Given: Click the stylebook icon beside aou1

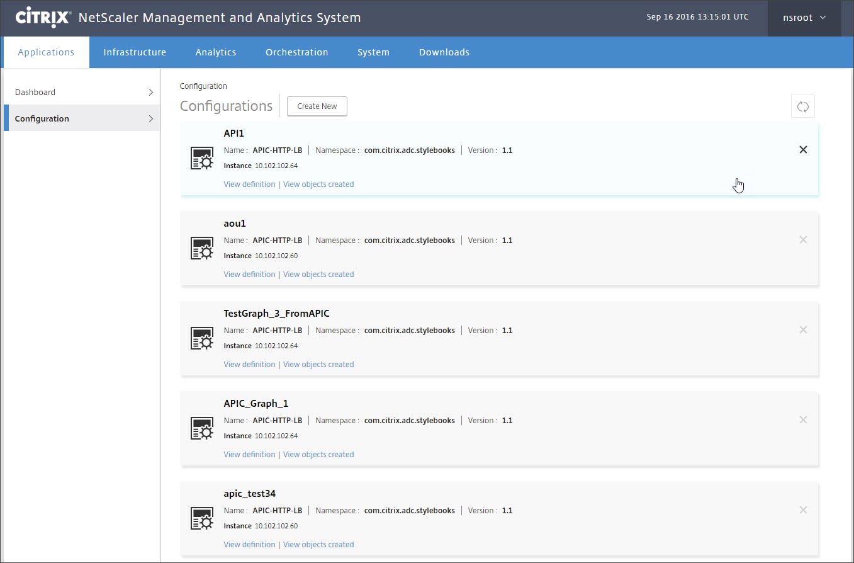Looking at the screenshot, I should 202,248.
